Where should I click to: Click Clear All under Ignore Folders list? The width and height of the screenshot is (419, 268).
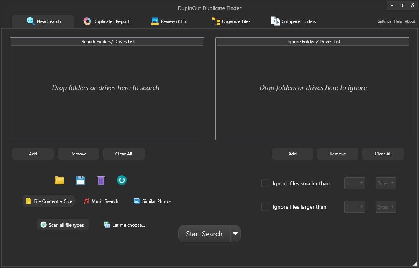point(383,154)
